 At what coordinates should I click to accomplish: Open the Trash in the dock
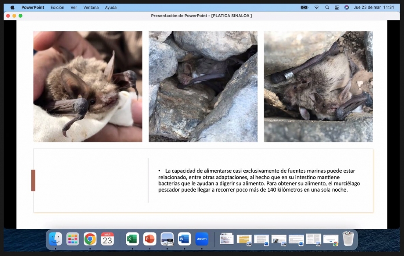coord(348,239)
